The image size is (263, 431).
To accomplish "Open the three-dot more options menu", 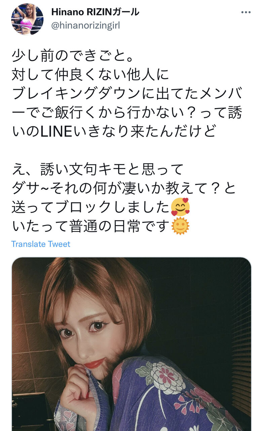I will pyautogui.click(x=246, y=12).
